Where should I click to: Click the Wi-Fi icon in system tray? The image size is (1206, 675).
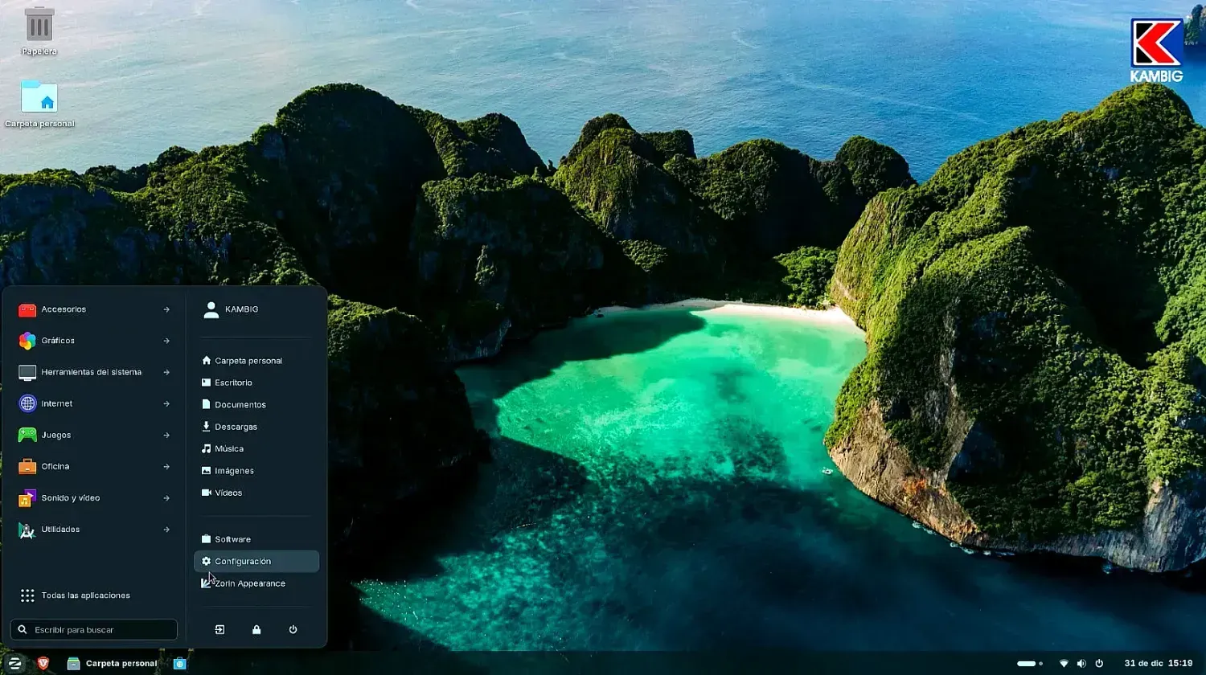pyautogui.click(x=1063, y=663)
